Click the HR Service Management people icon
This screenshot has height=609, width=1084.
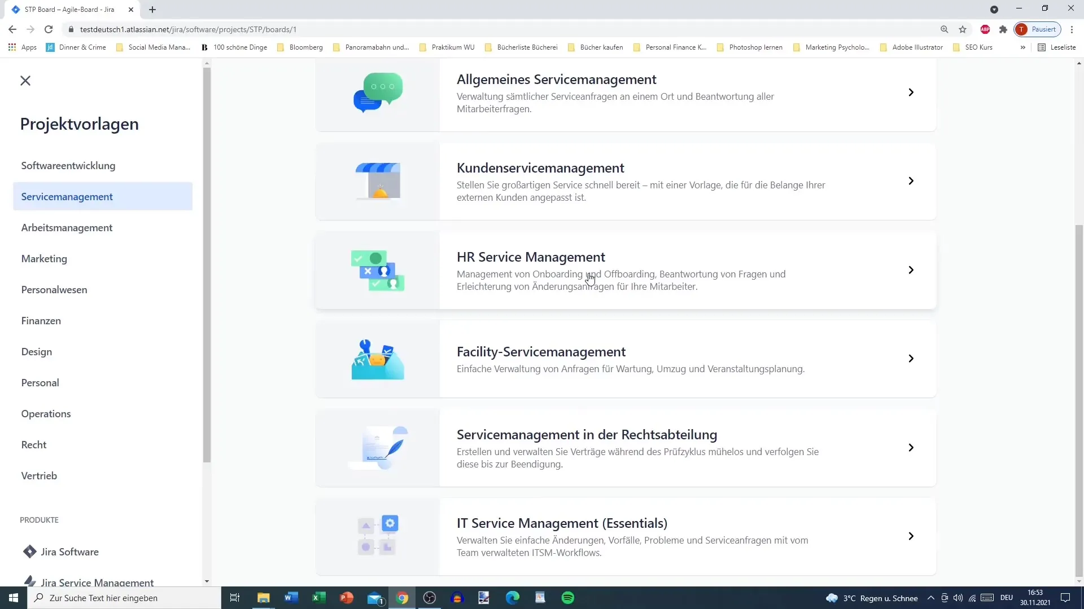(378, 270)
